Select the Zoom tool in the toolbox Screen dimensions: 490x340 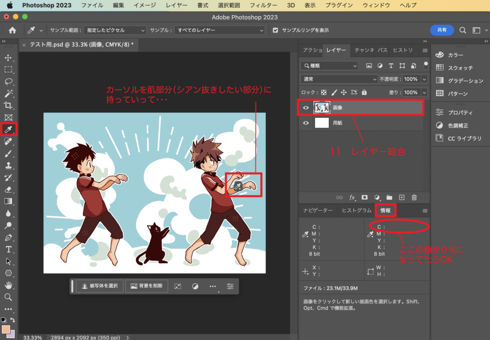coord(8,297)
